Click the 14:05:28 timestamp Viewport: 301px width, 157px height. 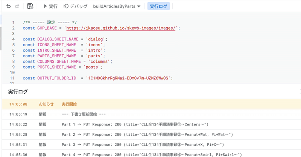tap(18, 135)
